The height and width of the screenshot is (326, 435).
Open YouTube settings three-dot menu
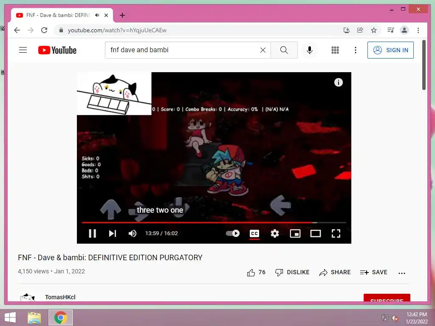pos(356,50)
